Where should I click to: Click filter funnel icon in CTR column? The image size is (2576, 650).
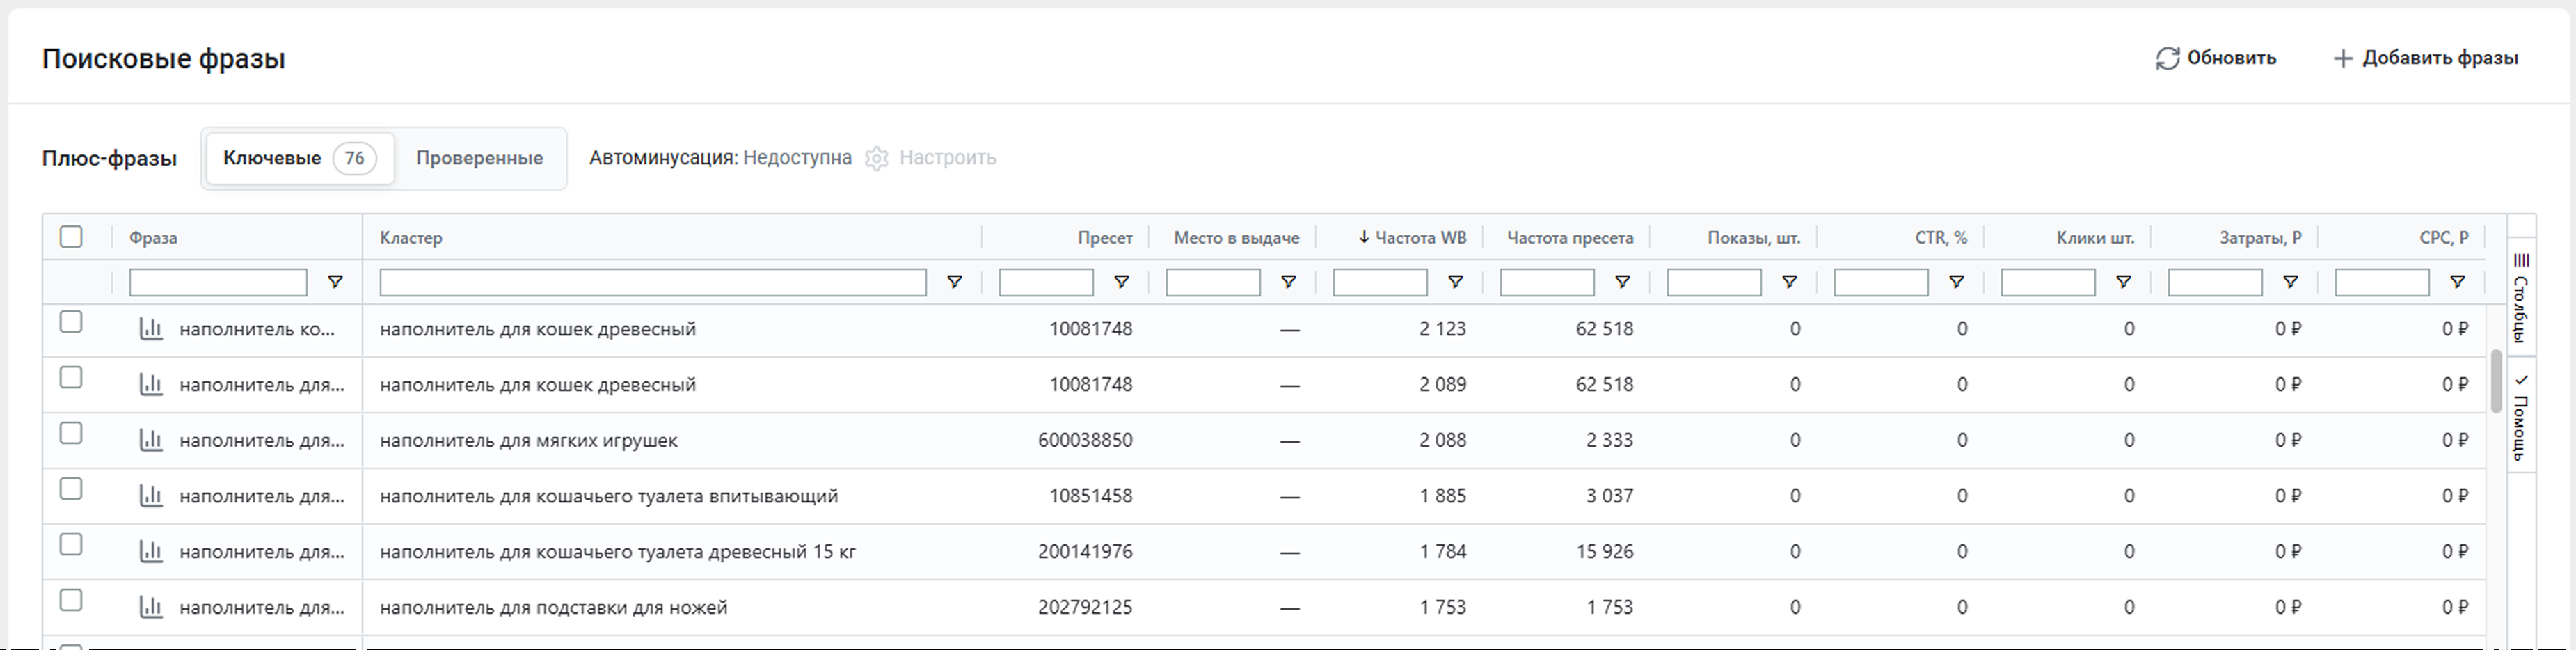1956,283
